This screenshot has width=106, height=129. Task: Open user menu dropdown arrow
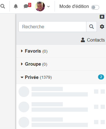point(48,7)
